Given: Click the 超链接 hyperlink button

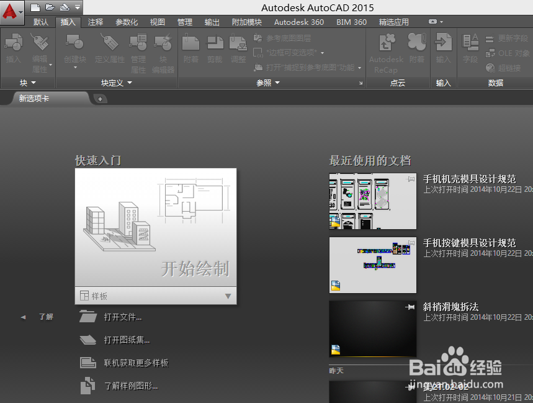Looking at the screenshot, I should [503, 68].
